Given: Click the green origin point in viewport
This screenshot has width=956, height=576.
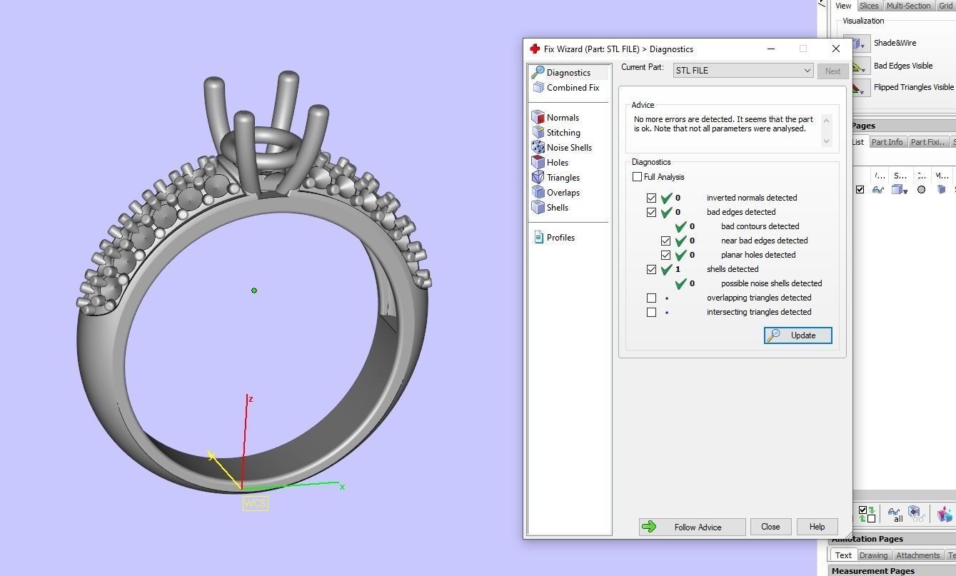Looking at the screenshot, I should click(x=254, y=290).
